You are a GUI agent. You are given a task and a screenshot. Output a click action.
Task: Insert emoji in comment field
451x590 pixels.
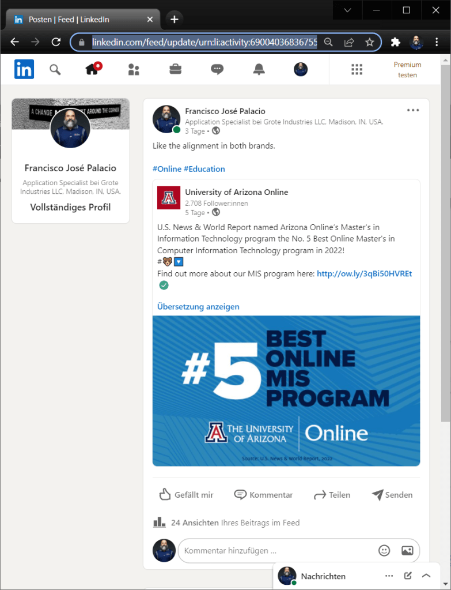pos(384,551)
